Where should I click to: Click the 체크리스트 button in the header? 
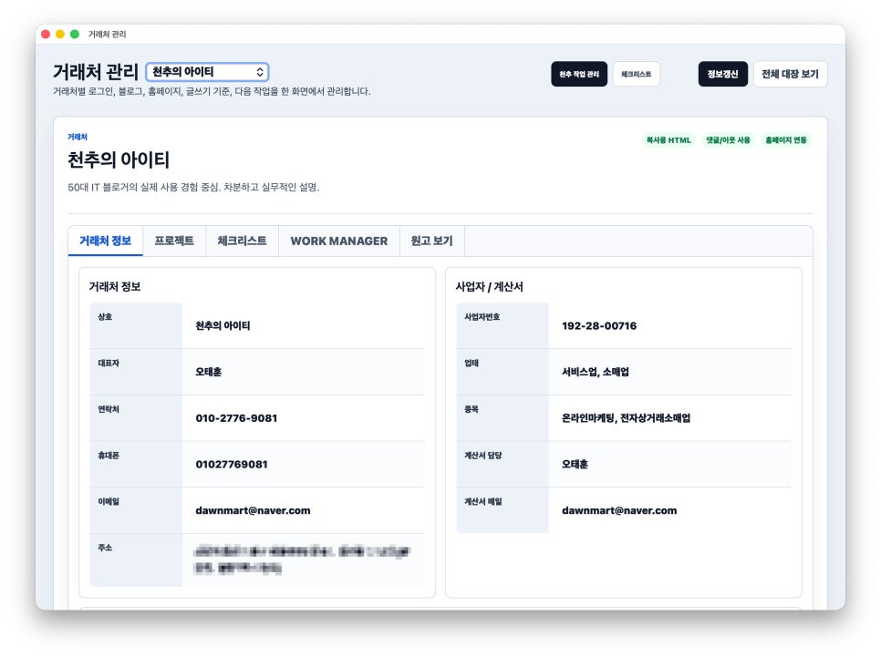tap(636, 74)
